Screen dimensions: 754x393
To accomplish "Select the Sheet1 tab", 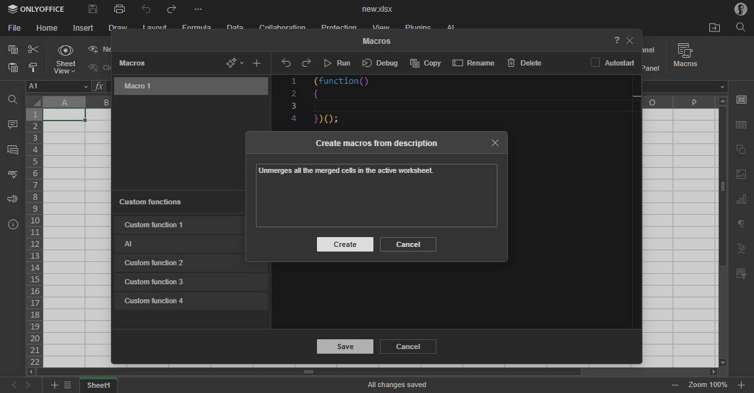I will pos(98,385).
